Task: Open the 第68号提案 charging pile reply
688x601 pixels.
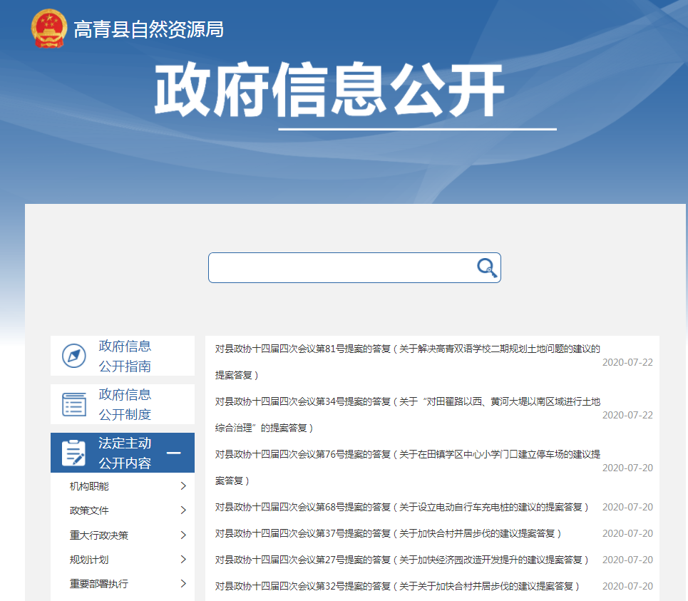Action: click(x=401, y=507)
